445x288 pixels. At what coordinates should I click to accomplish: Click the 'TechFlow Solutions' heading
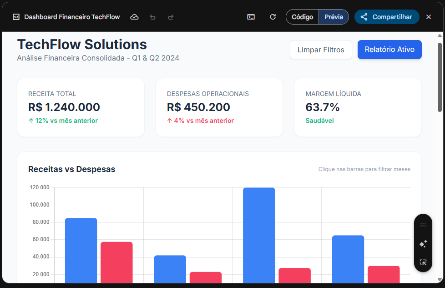point(82,45)
